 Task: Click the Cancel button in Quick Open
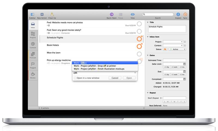(115, 78)
